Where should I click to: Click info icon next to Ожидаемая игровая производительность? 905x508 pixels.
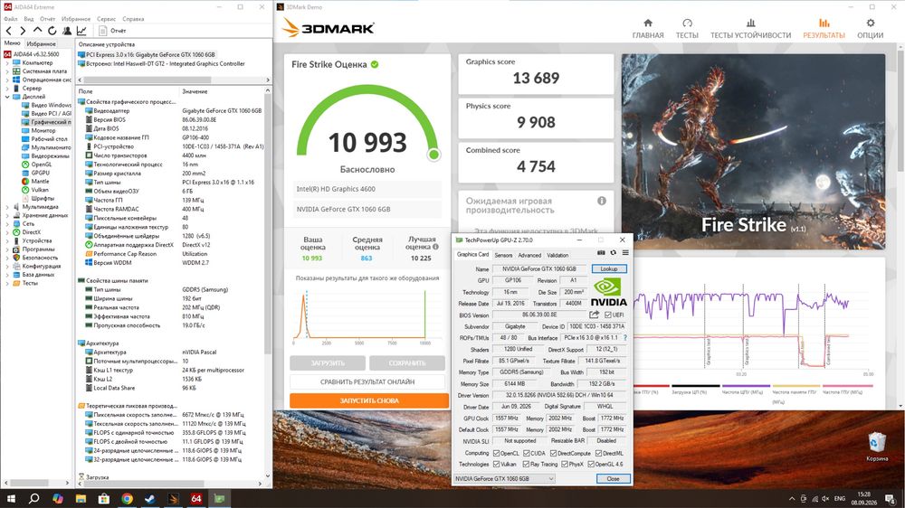click(602, 201)
